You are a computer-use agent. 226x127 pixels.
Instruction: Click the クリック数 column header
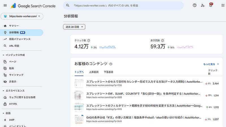point(213,72)
